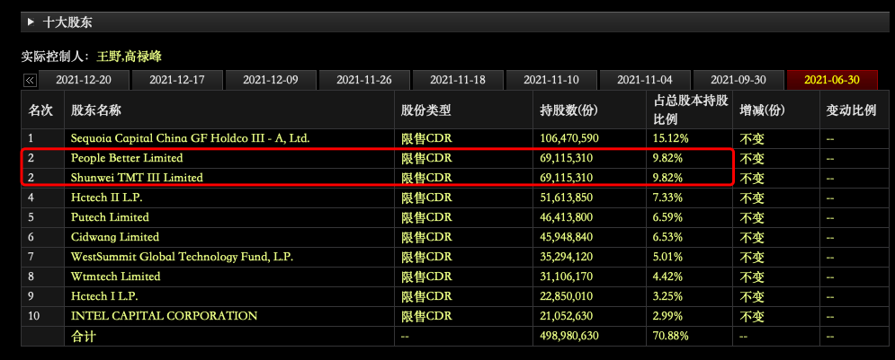Click the 6.53% holding ratio
The width and height of the screenshot is (895, 360).
pos(667,237)
